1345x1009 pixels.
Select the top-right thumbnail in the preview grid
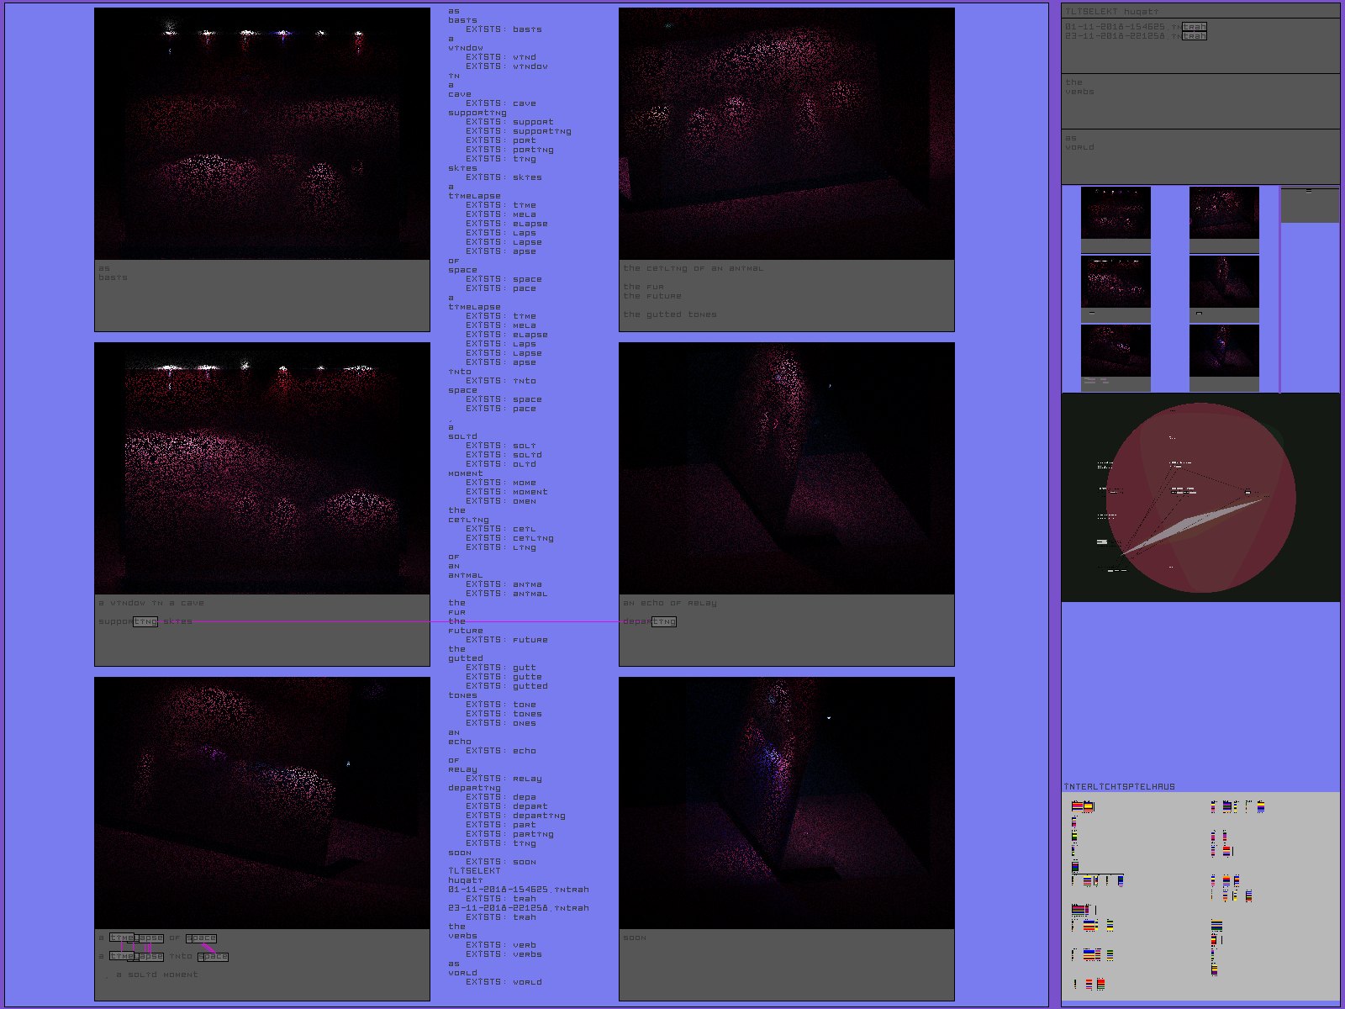point(1224,213)
